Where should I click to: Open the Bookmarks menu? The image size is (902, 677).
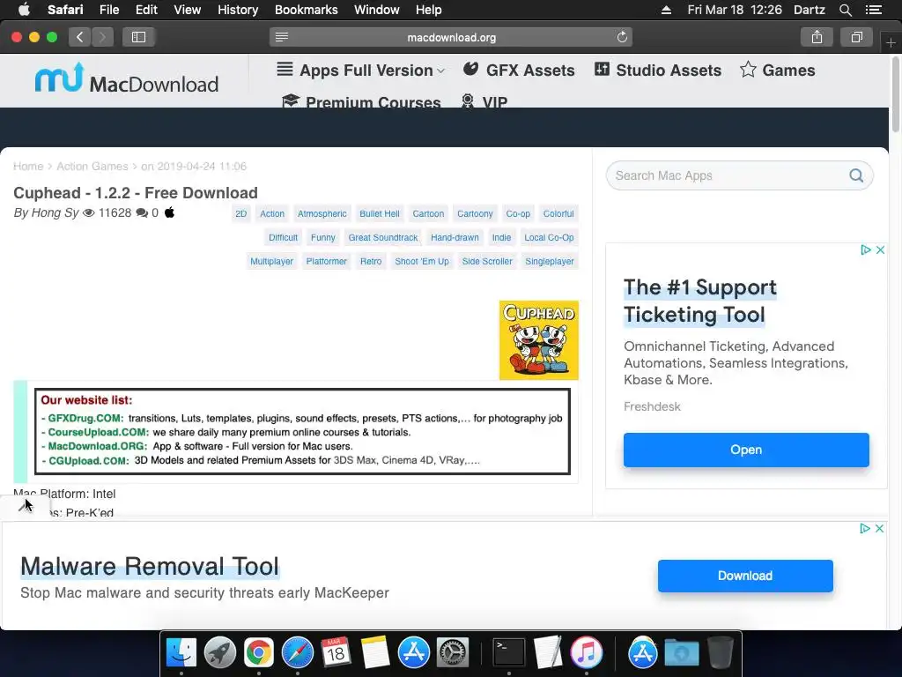(306, 10)
